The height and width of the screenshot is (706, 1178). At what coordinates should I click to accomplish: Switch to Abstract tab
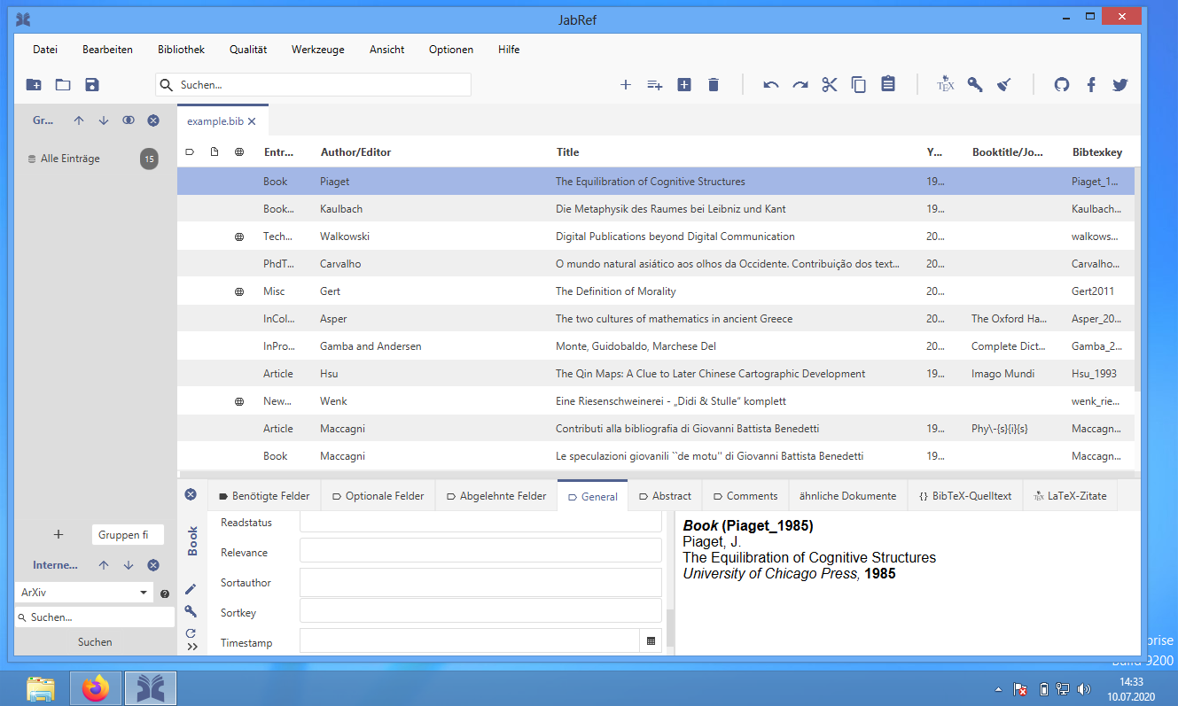[665, 496]
